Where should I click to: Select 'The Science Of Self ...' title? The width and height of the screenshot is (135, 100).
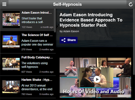37,35
